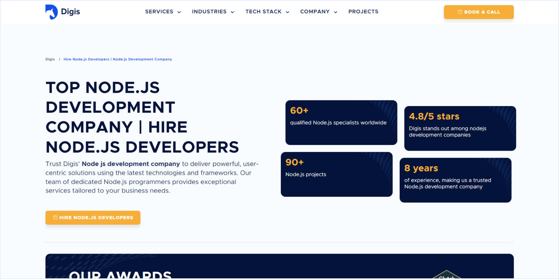This screenshot has width=559, height=279.
Task: Select the 90+ Node.js projects card
Action: tap(337, 174)
